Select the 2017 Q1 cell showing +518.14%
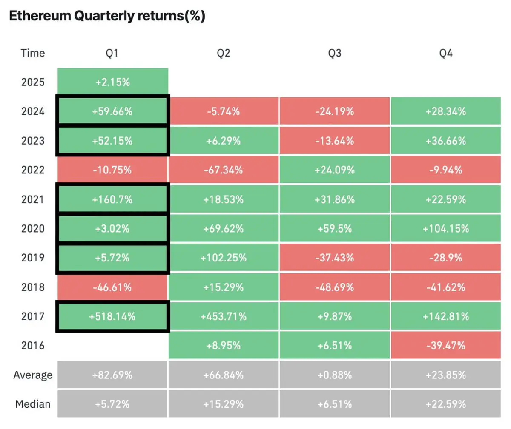This screenshot has height=429, width=511. [113, 317]
